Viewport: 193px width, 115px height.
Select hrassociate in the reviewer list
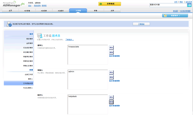[x=74, y=47]
